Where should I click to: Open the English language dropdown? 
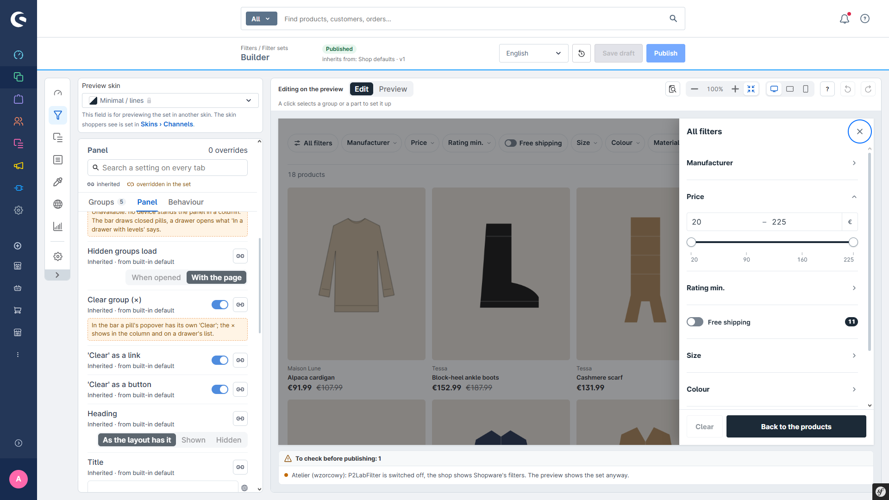[534, 53]
